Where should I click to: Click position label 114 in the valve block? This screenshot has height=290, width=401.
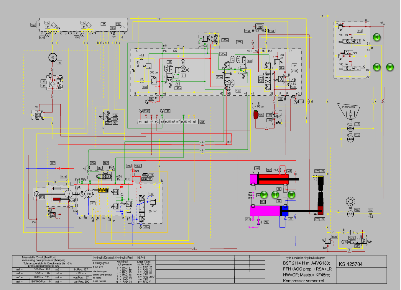point(360,31)
